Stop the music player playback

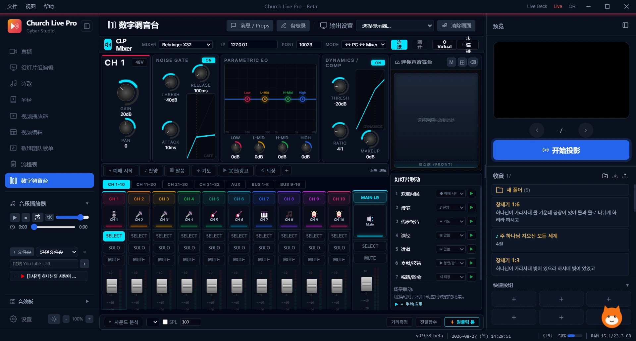(26, 217)
